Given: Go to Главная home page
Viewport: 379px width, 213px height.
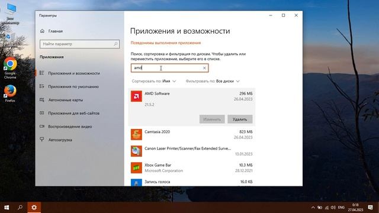Looking at the screenshot, I should tap(55, 31).
